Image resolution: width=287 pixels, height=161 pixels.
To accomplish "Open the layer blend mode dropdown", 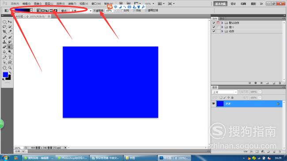I will click(225, 92).
